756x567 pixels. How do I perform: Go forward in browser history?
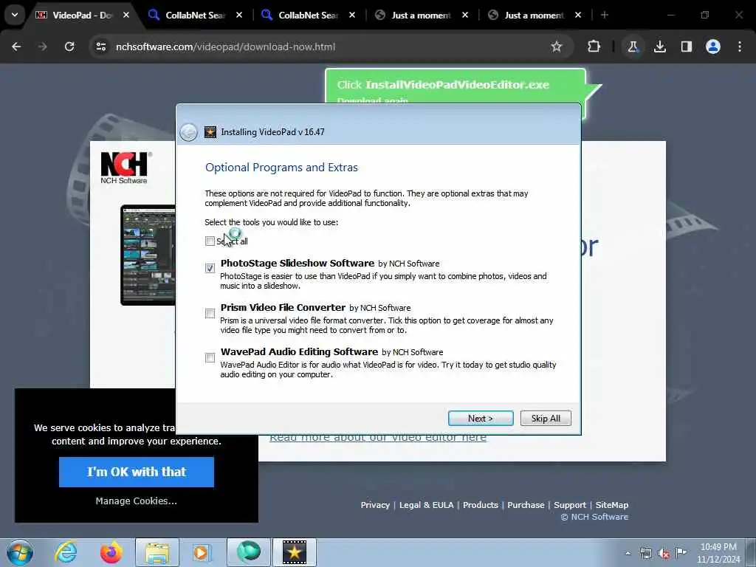click(43, 47)
